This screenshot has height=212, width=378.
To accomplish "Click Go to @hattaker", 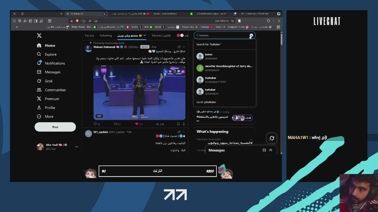I will pos(224,102).
